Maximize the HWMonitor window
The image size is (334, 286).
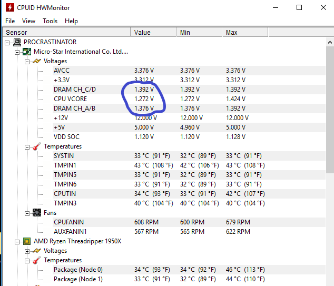299,7
